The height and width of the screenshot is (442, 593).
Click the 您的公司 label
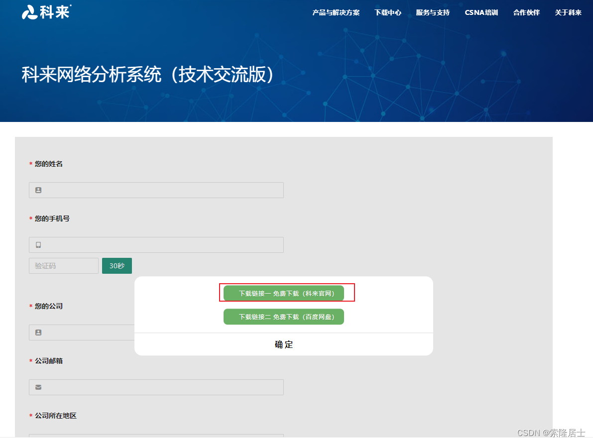coord(49,306)
